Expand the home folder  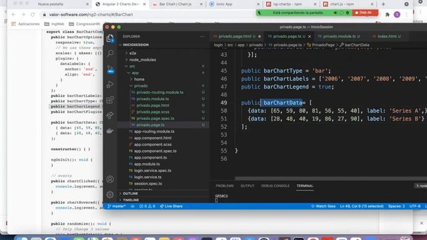139,79
